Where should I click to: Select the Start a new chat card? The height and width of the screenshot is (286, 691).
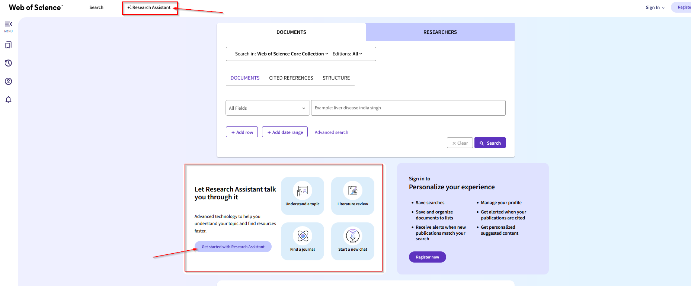(x=353, y=241)
